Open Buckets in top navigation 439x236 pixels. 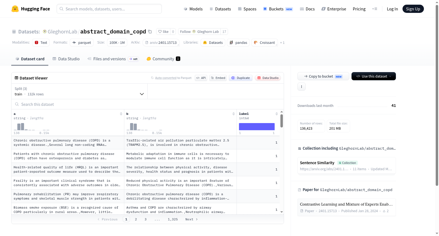(278, 9)
